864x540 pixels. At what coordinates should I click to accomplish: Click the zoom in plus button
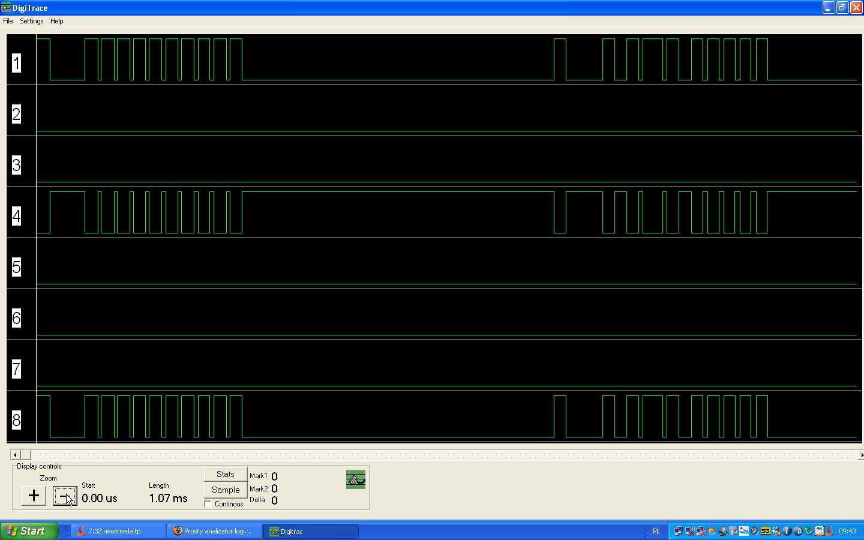[x=34, y=496]
